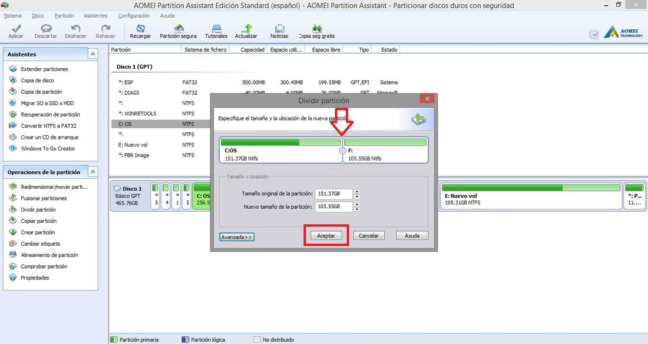The width and height of the screenshot is (648, 344).
Task: Click the Nuevo tamaño de la partición field
Action: coord(333,206)
